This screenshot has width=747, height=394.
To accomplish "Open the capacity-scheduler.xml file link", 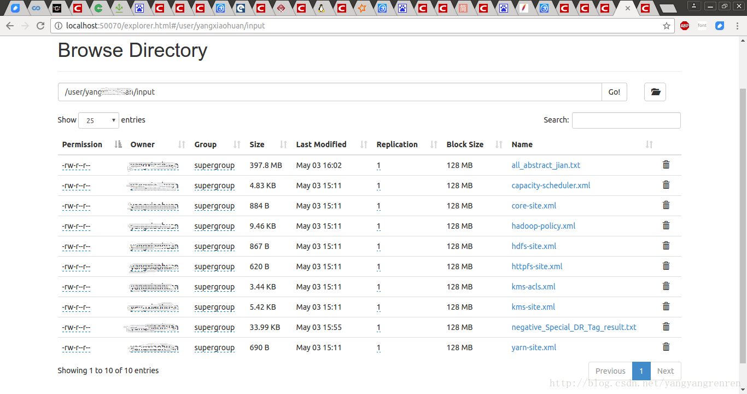I will [551, 186].
